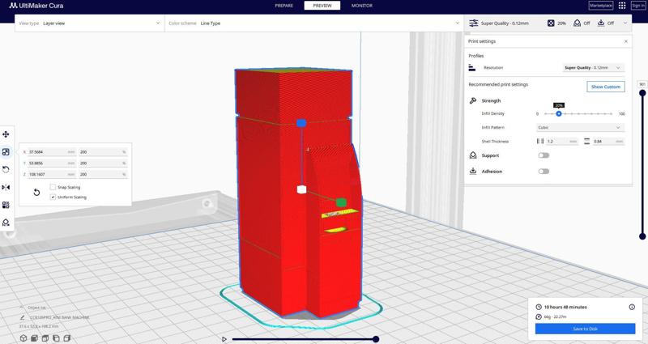Open the Marketplace
648x344 pixels.
[x=601, y=6]
